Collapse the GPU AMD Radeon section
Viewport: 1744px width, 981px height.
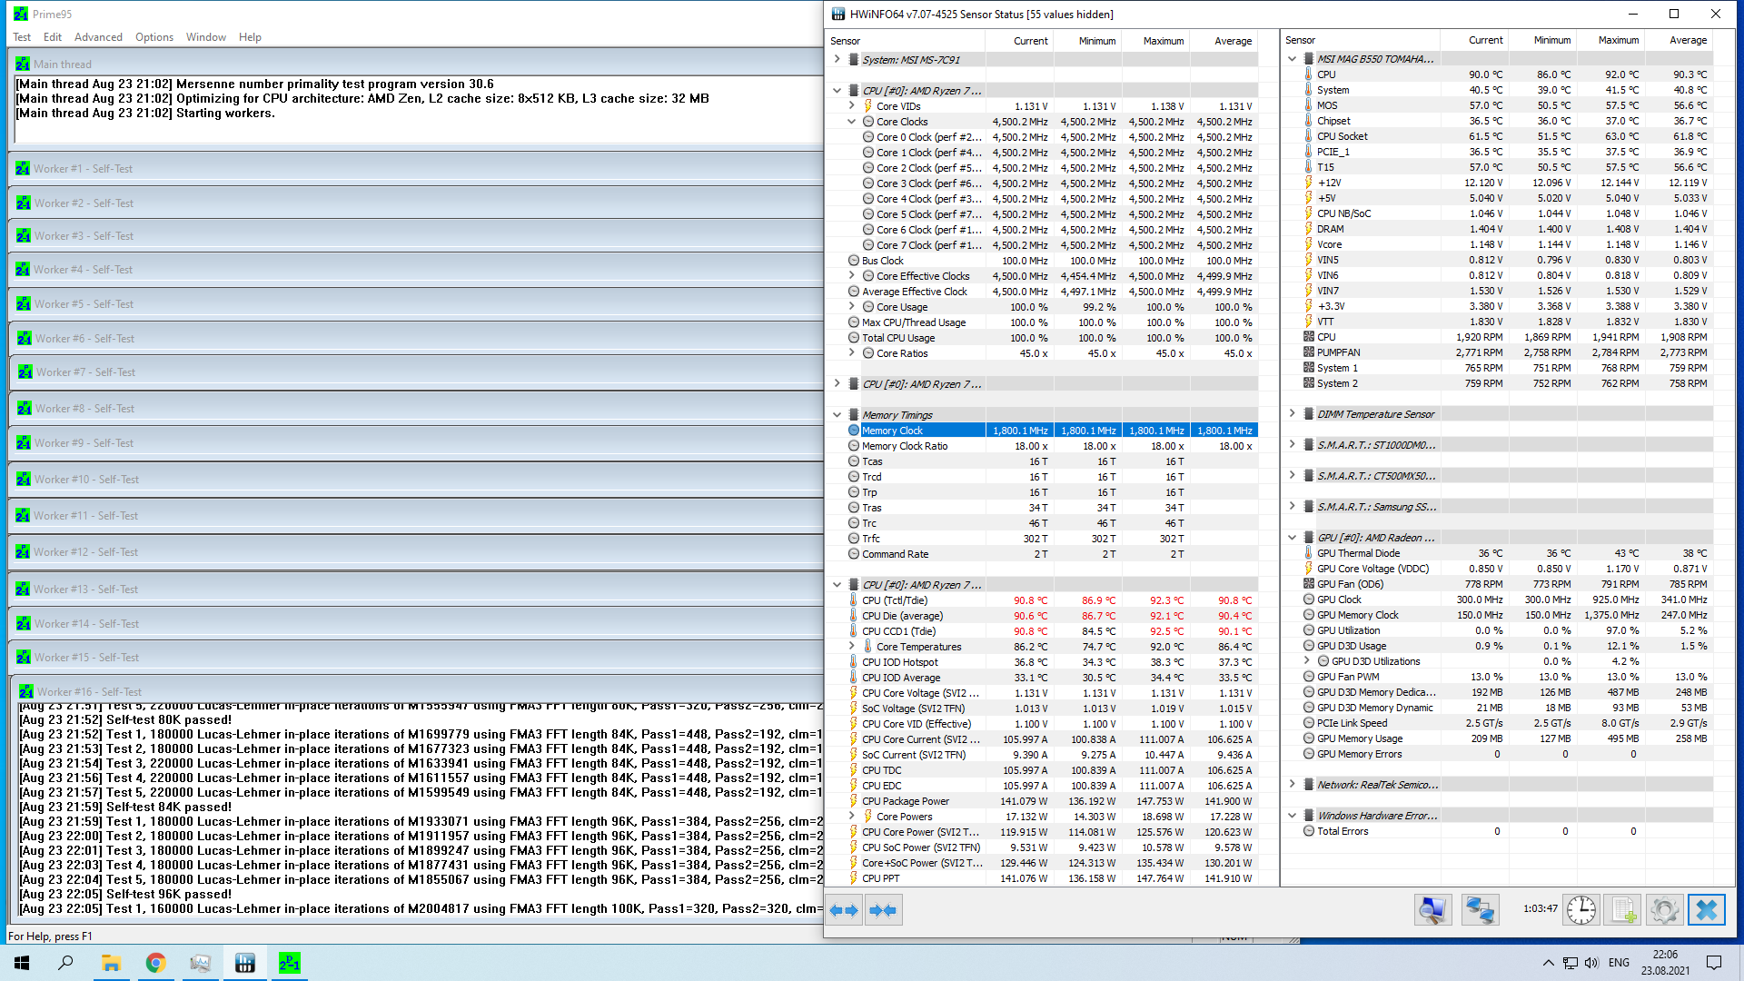pyautogui.click(x=1292, y=538)
